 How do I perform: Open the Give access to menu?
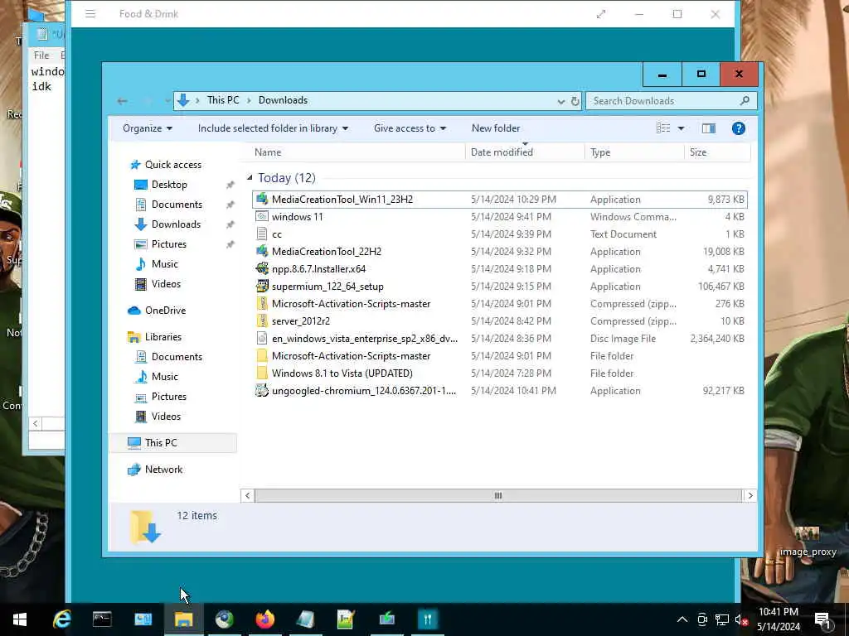(410, 128)
